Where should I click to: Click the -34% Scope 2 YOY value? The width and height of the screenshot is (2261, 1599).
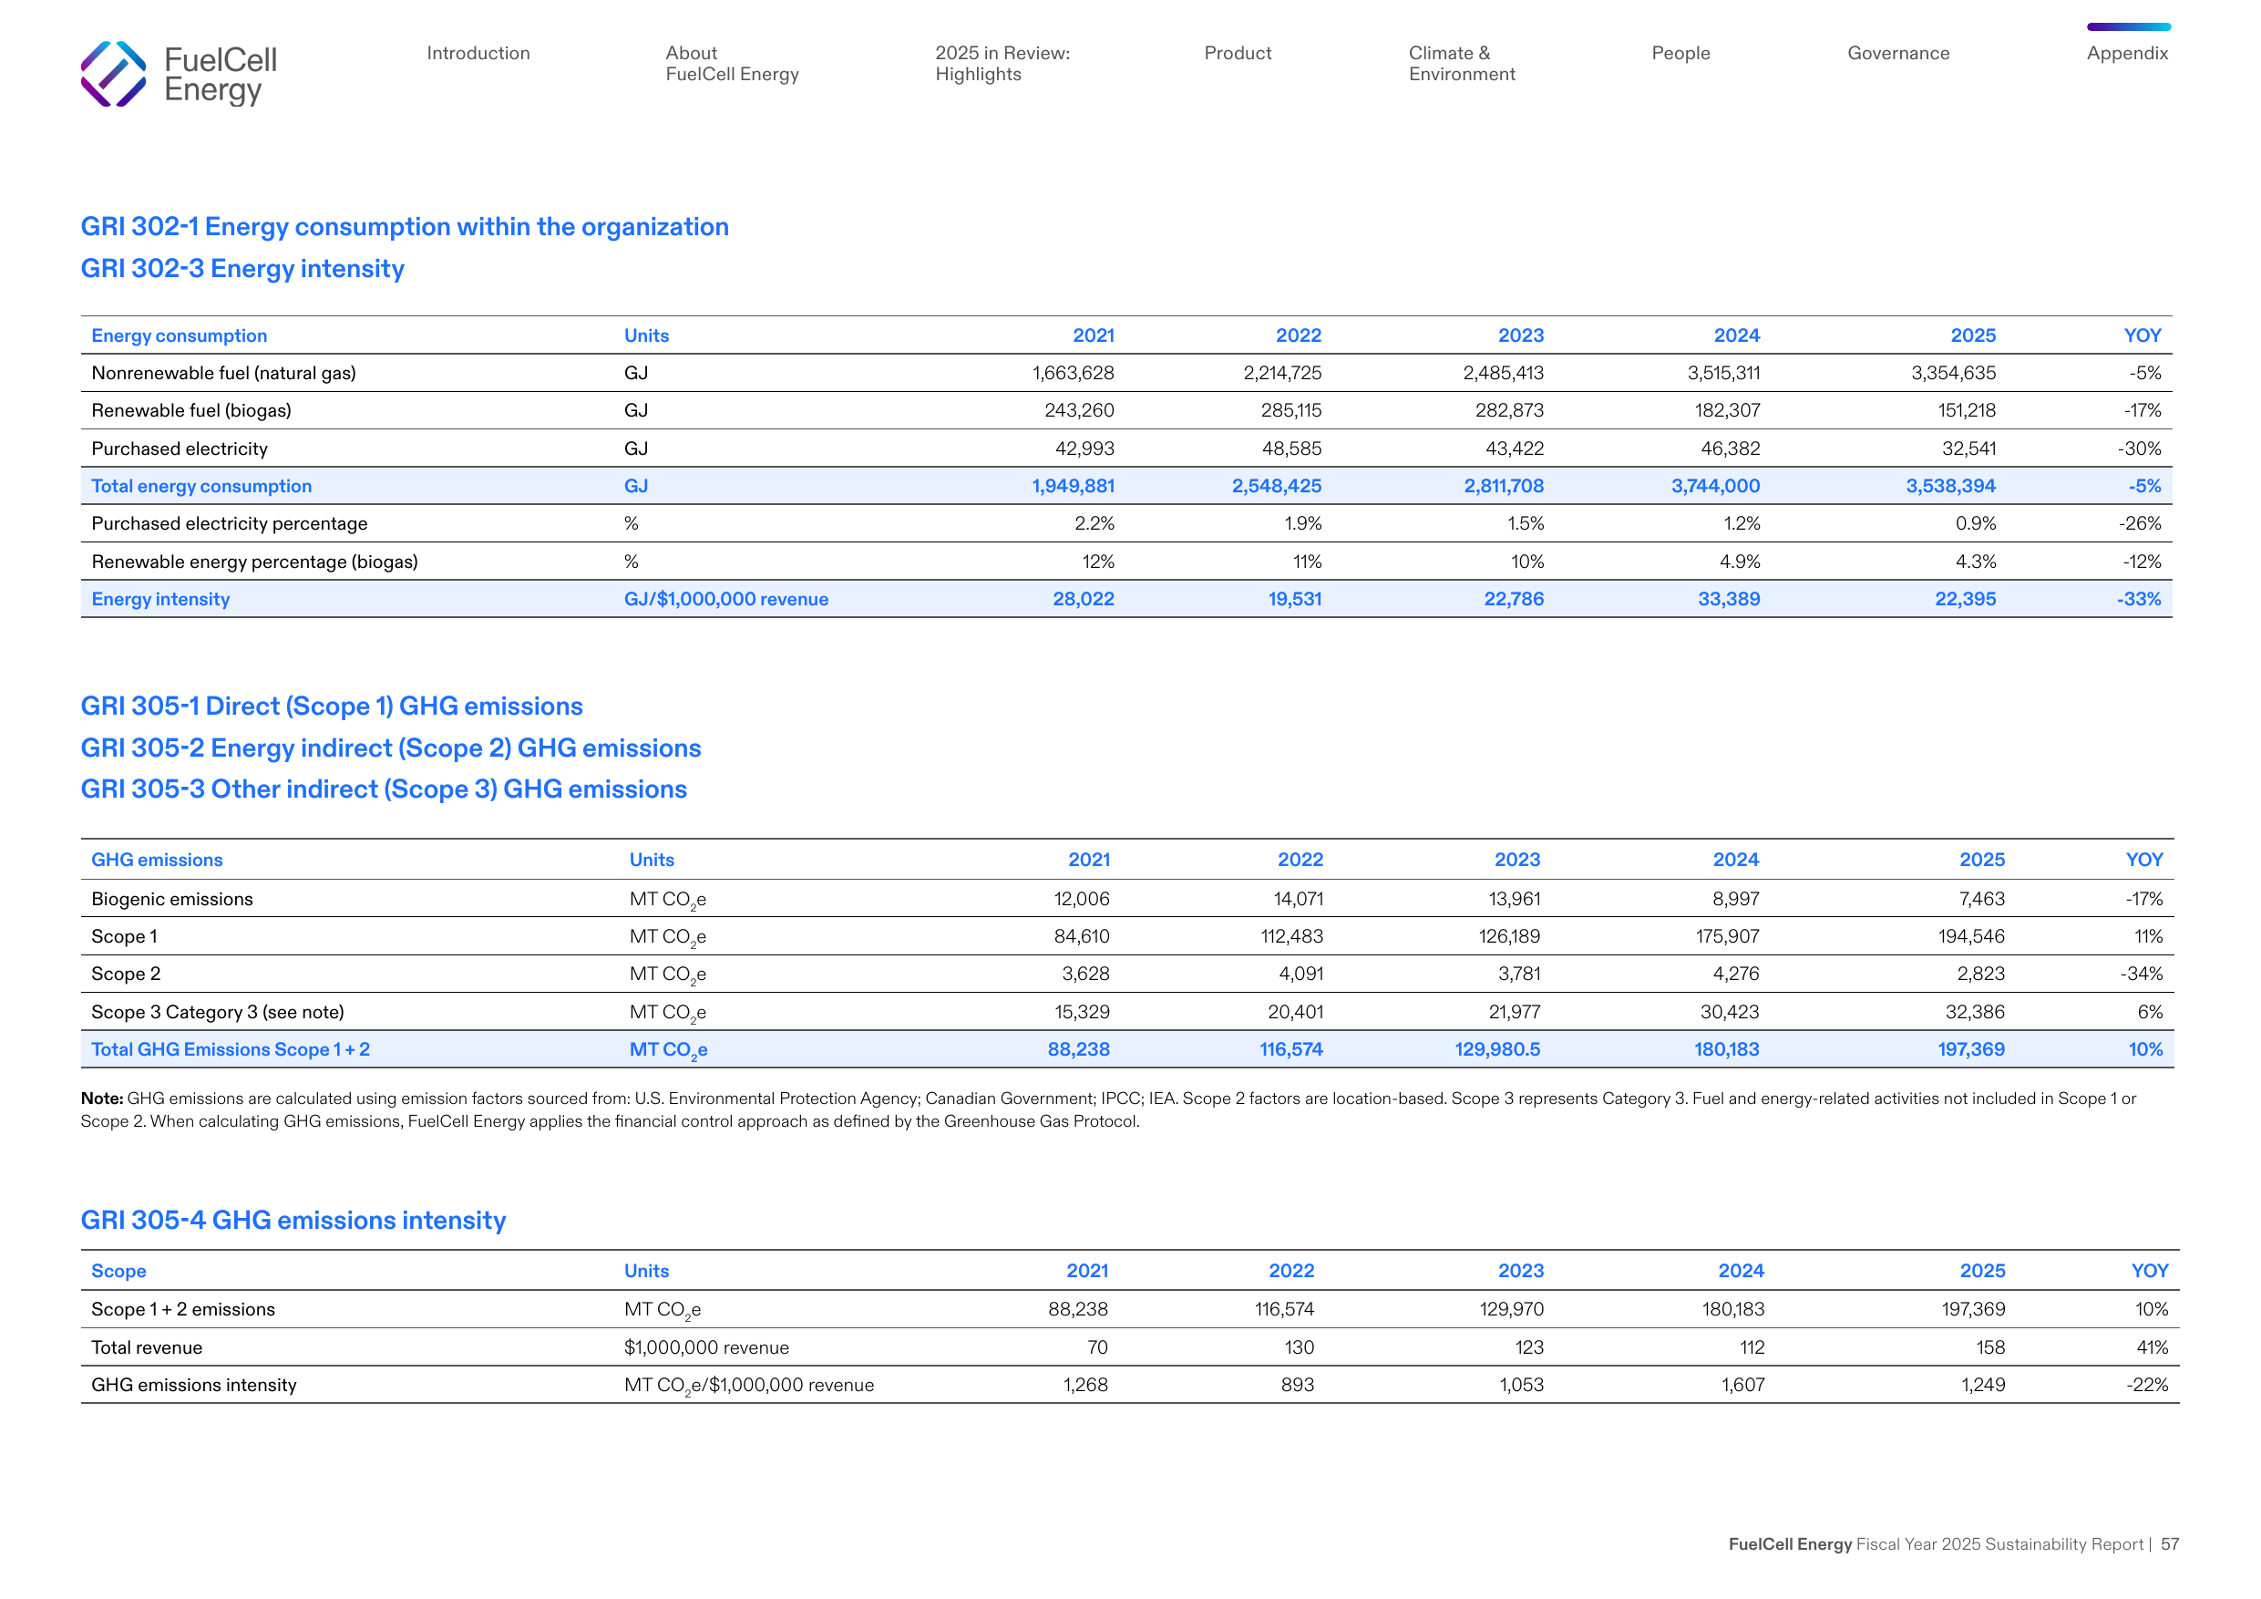2141,975
